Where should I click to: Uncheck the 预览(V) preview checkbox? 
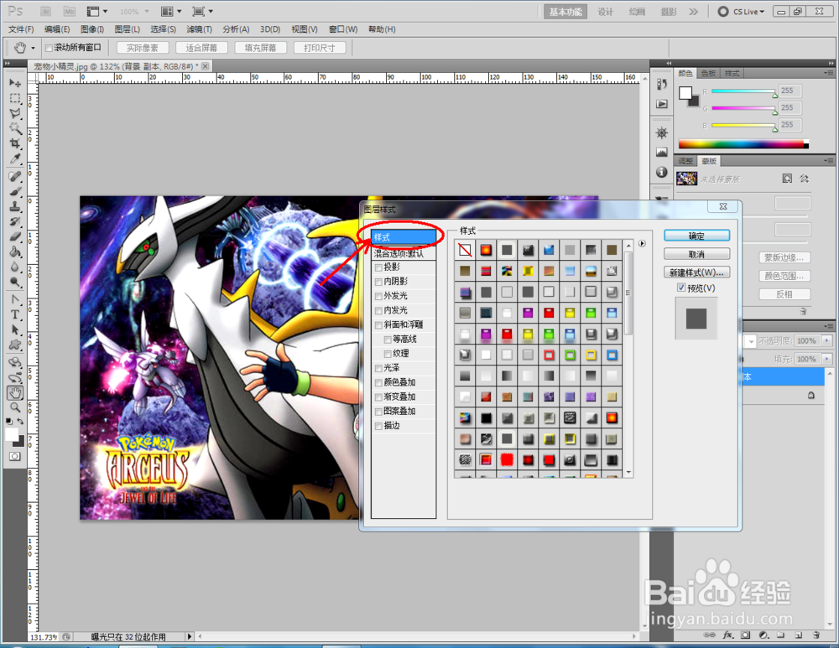(681, 288)
